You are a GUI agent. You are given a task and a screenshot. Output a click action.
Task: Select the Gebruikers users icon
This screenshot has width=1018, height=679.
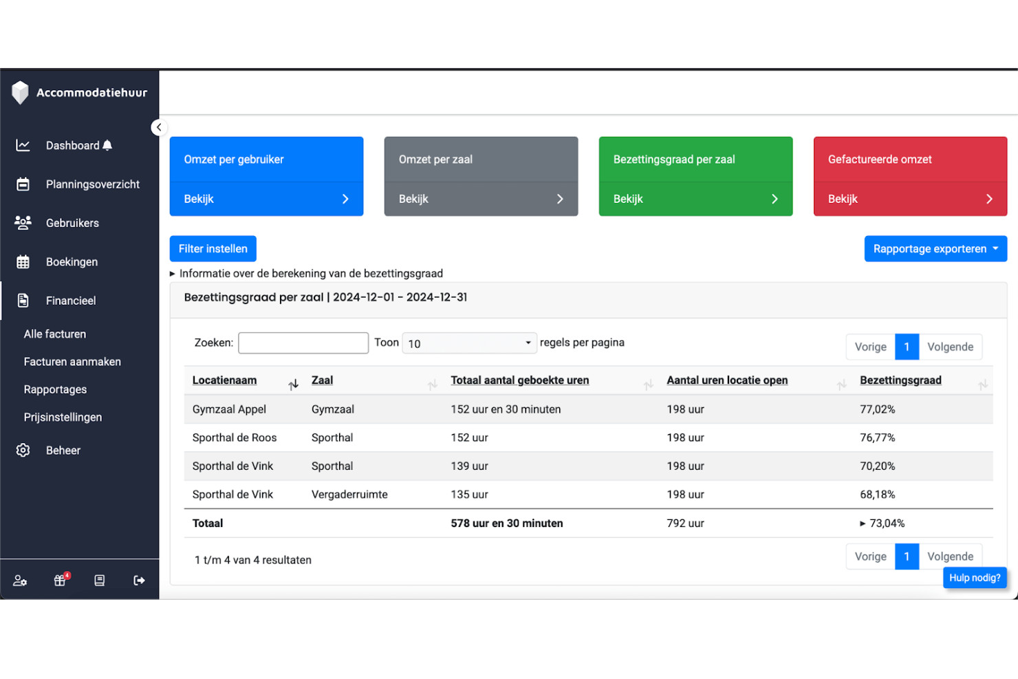[x=23, y=222]
